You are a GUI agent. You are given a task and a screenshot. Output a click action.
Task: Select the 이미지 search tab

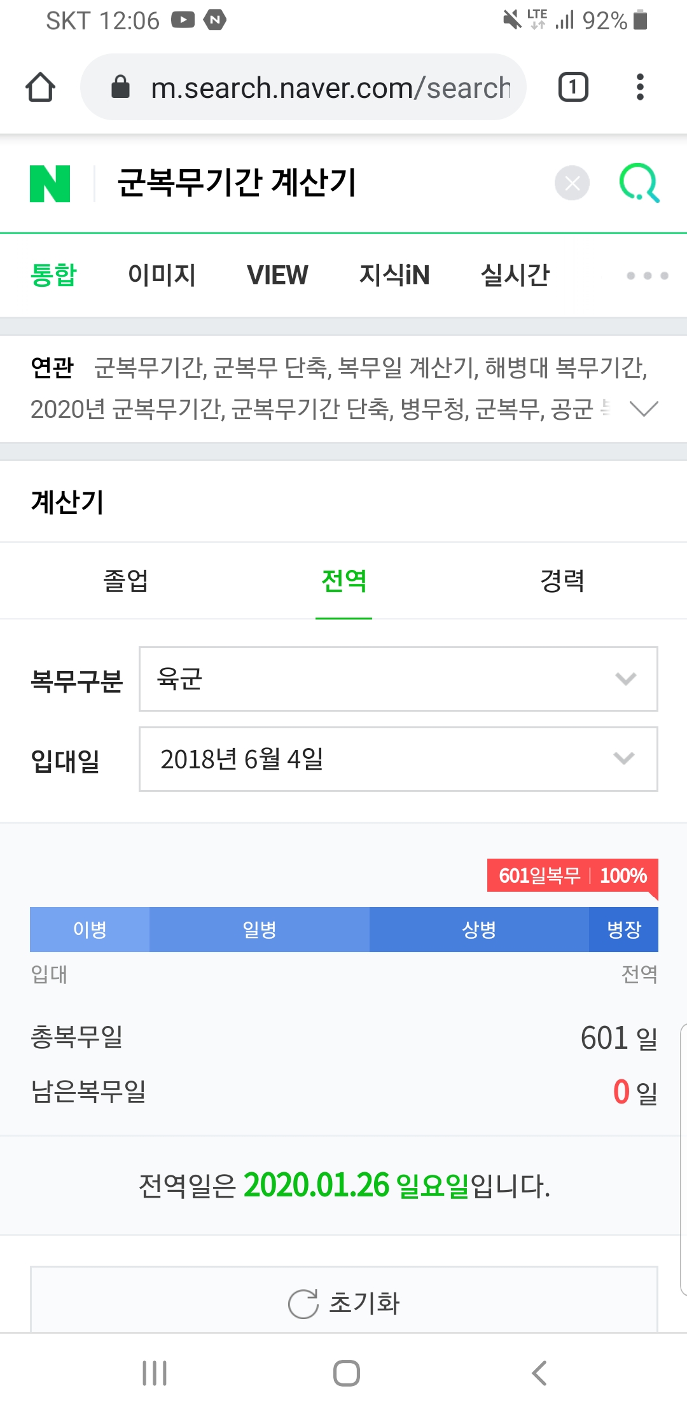(x=162, y=275)
